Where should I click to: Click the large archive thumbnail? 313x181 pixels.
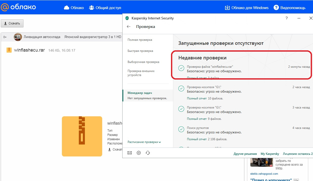(82, 136)
